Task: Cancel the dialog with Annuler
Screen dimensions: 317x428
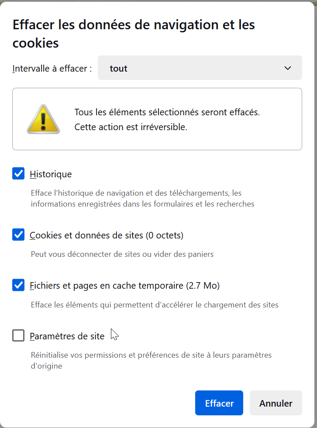Action: [x=276, y=403]
